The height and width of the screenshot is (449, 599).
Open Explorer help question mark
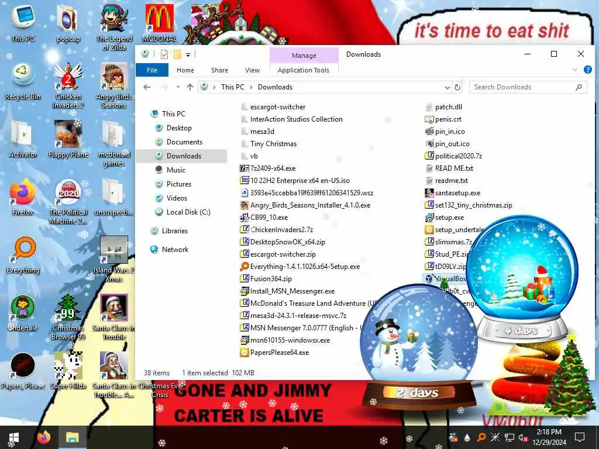[x=587, y=70]
